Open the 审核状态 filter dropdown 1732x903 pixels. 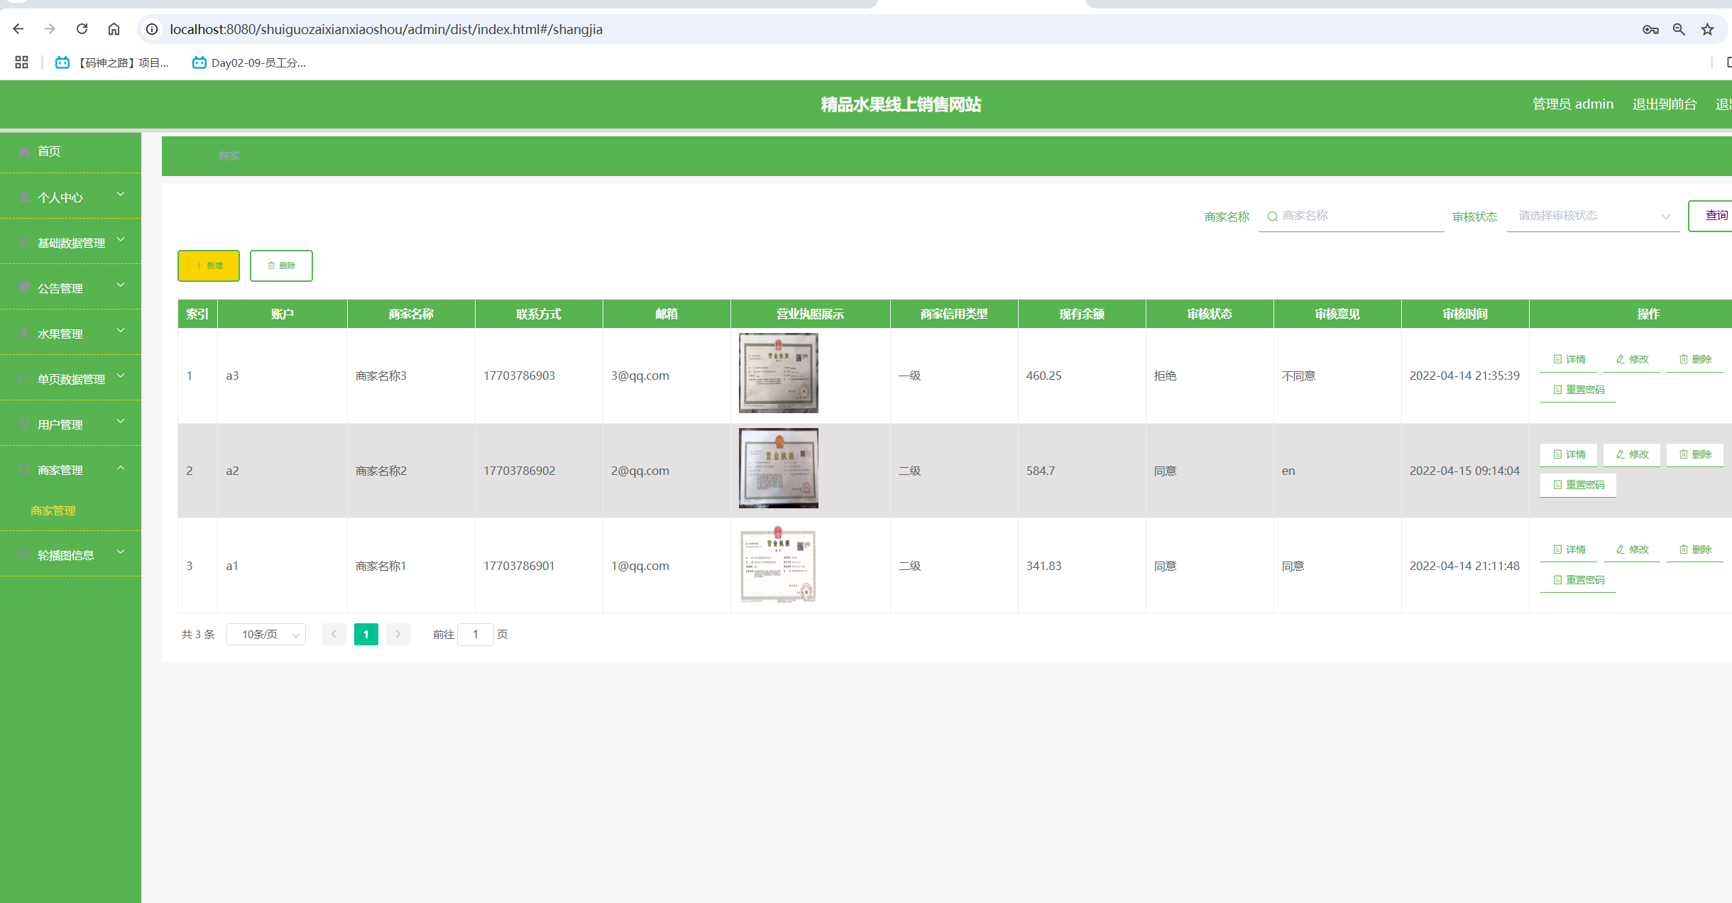[1592, 216]
